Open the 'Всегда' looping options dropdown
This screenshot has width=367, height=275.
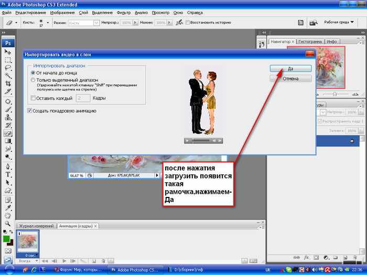click(x=28, y=261)
